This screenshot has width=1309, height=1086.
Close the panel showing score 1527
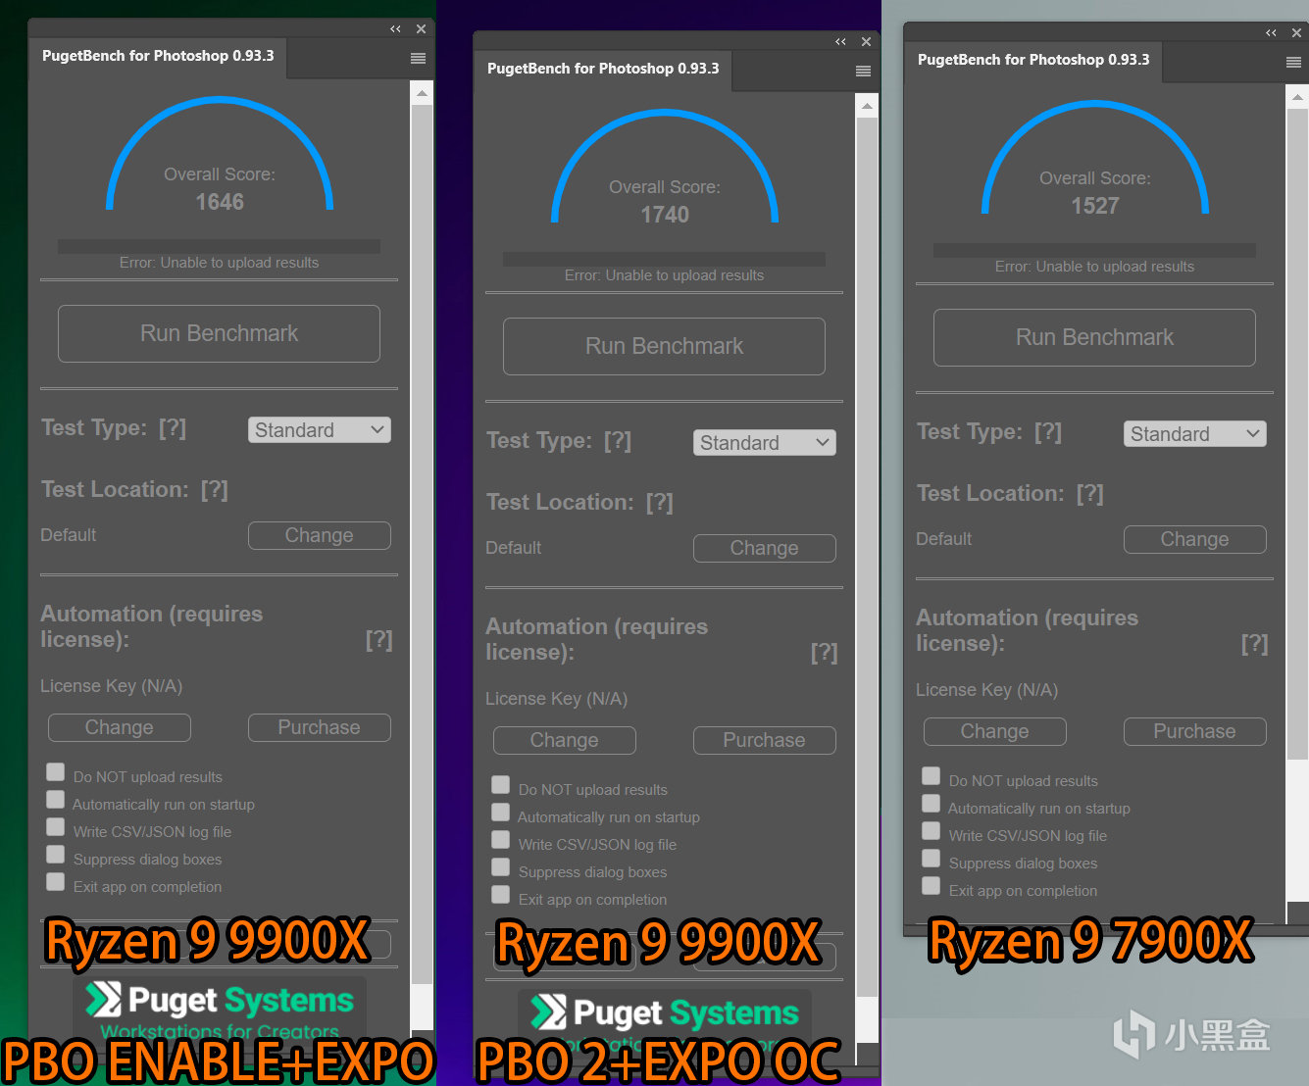[x=1296, y=33]
